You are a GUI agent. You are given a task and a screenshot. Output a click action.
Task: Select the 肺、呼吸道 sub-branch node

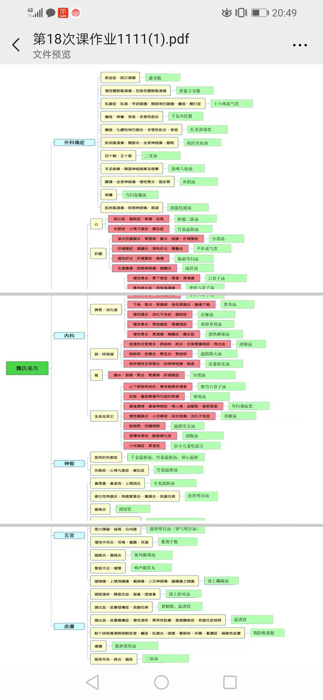click(104, 354)
